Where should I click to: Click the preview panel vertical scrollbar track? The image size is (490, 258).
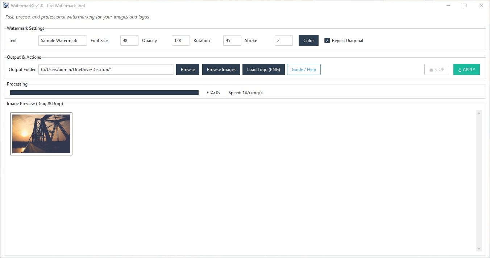click(x=479, y=181)
